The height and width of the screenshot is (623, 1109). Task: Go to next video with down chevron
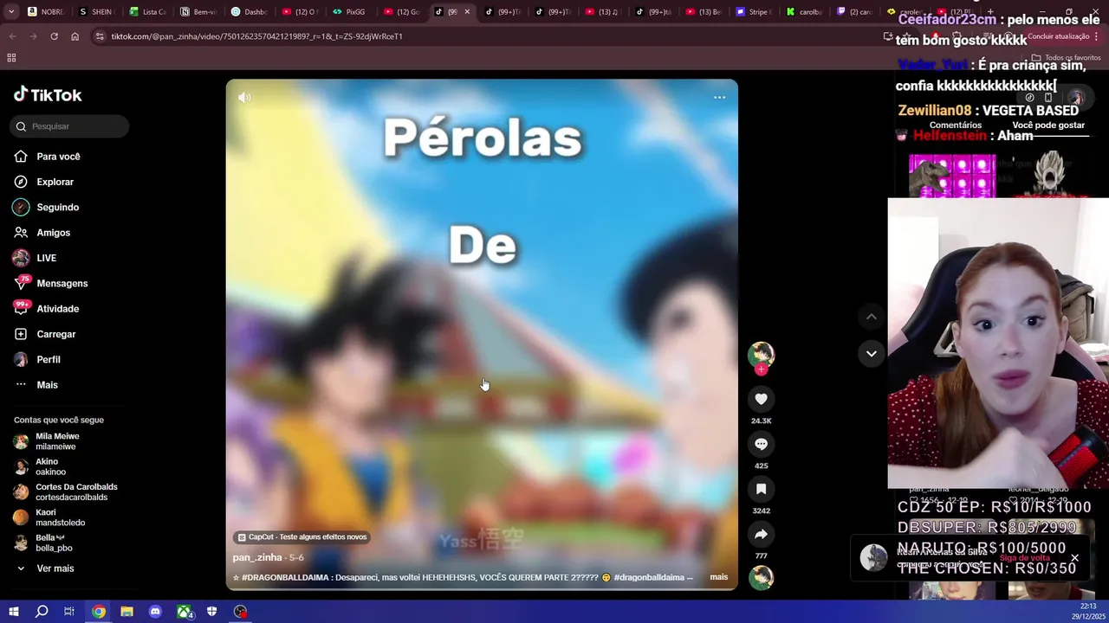click(x=872, y=353)
